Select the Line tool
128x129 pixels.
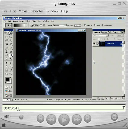11,66
